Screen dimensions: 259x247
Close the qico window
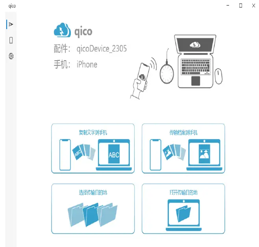(x=253, y=6)
